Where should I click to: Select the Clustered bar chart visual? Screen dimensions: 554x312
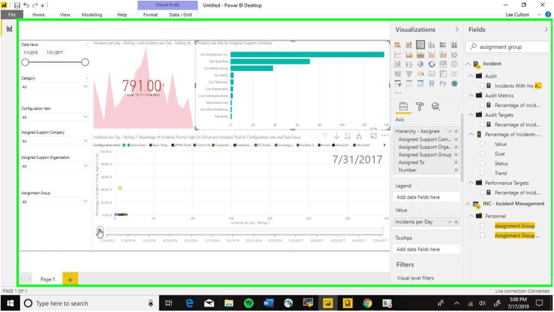[420, 45]
